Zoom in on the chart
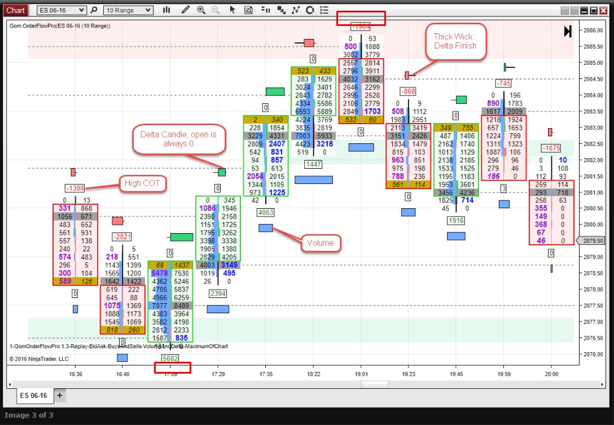The height and width of the screenshot is (425, 614). pyautogui.click(x=201, y=10)
